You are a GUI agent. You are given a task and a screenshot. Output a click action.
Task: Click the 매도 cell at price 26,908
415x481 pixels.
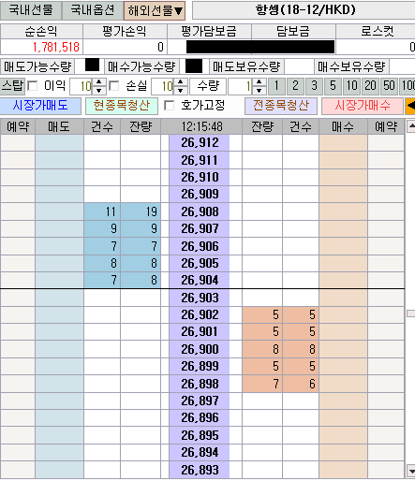pos(59,211)
